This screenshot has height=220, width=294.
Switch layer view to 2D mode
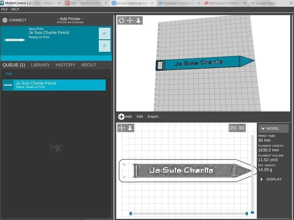[233, 128]
